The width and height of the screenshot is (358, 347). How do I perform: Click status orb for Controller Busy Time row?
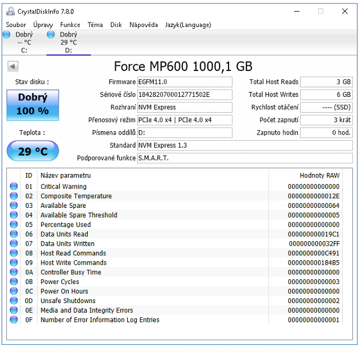(x=14, y=272)
